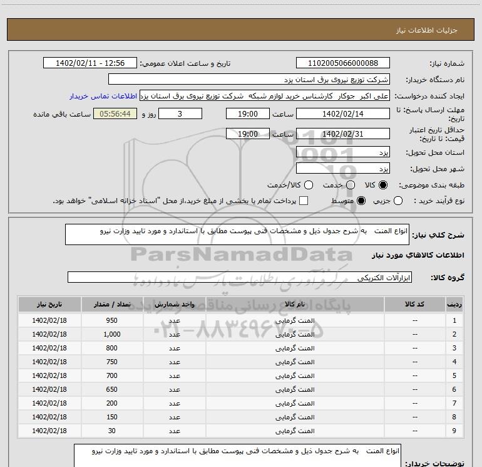
Task: Click the remaining days field showing 3
Action: click(x=180, y=113)
